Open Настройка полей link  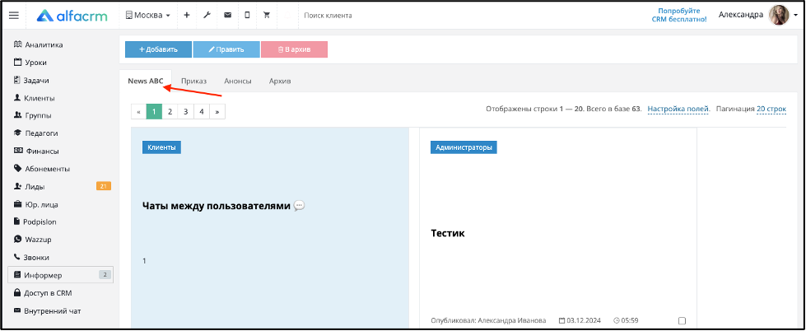pyautogui.click(x=678, y=109)
